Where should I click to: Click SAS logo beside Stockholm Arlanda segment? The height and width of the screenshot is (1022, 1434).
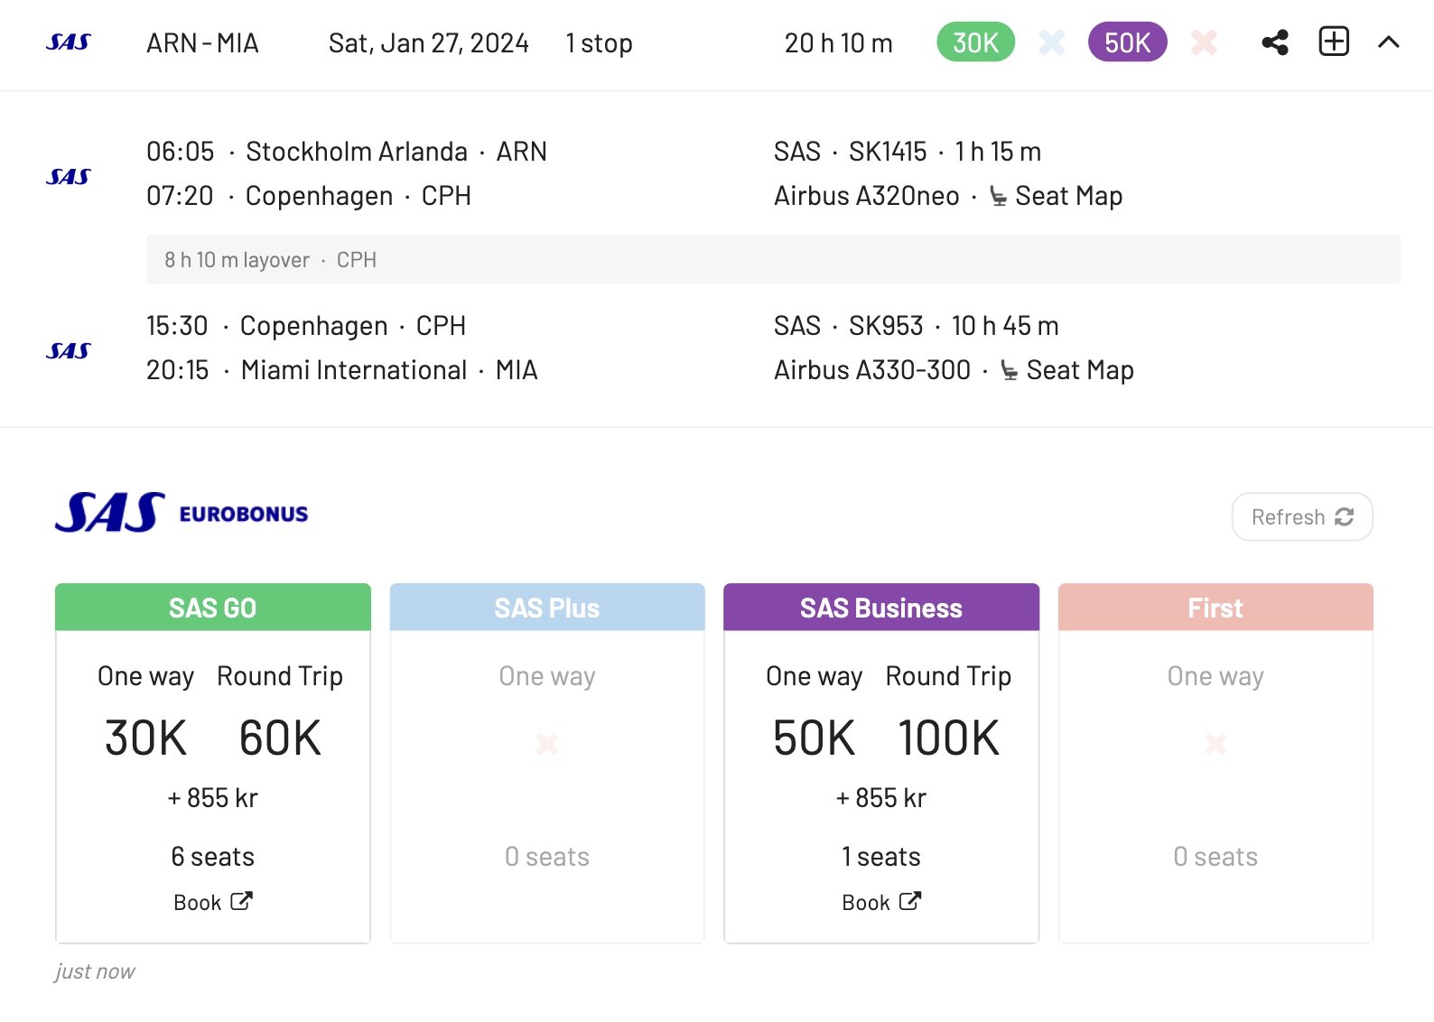tap(69, 177)
